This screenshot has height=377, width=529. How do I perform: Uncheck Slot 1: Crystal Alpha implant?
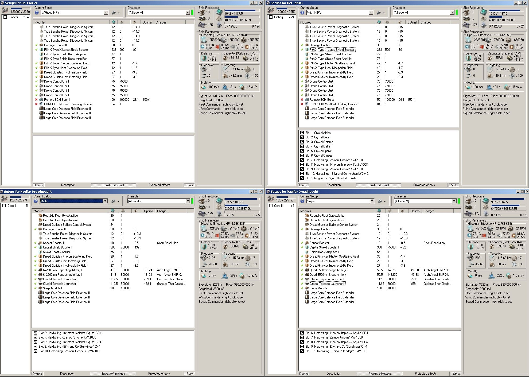tap(302, 133)
